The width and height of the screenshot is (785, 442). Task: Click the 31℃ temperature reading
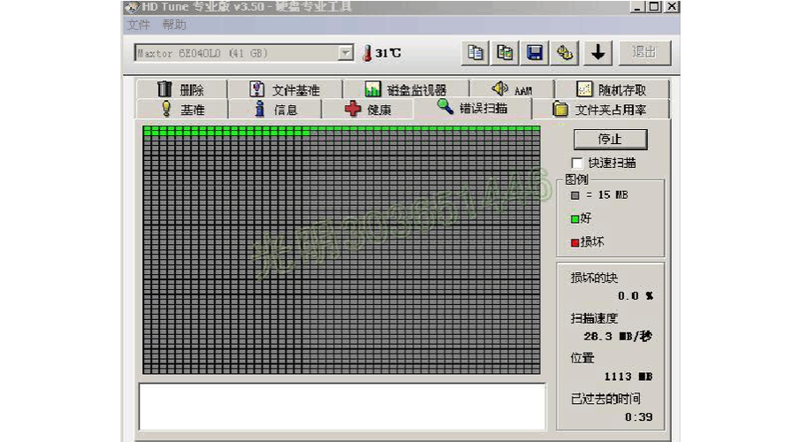tap(388, 53)
